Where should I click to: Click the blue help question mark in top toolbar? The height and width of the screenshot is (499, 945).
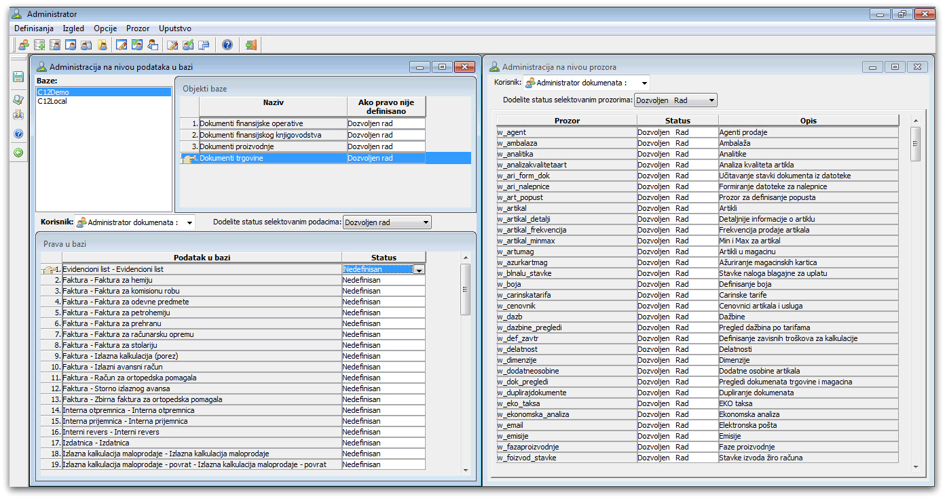point(227,45)
